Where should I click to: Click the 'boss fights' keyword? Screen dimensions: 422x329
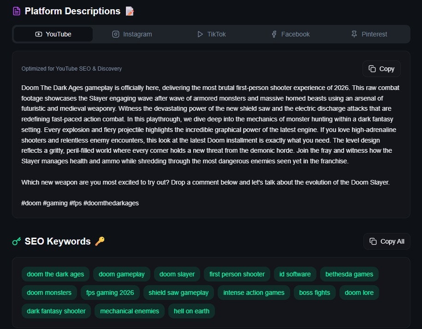(x=315, y=293)
